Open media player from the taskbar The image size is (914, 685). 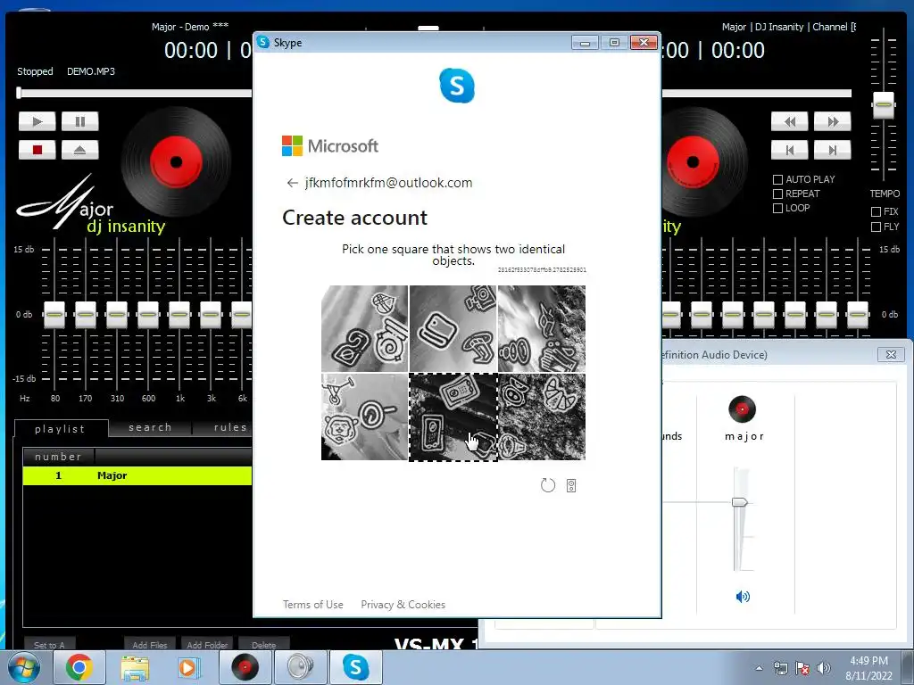(x=189, y=667)
